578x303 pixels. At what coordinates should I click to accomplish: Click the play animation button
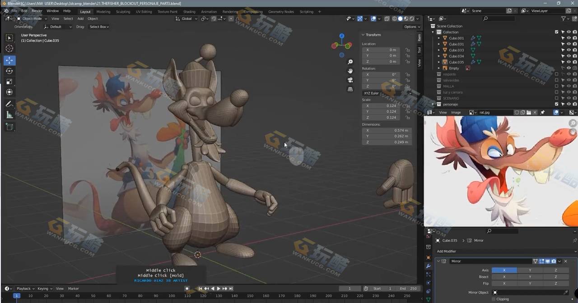pos(219,289)
